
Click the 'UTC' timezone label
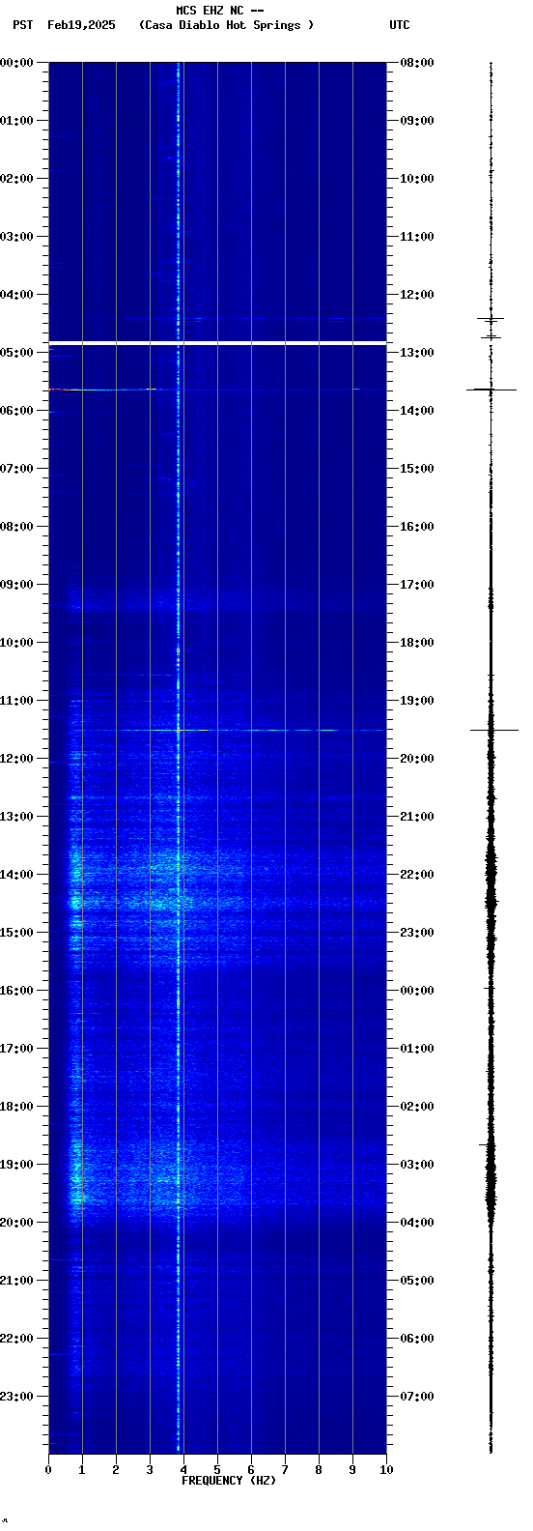(x=400, y=25)
